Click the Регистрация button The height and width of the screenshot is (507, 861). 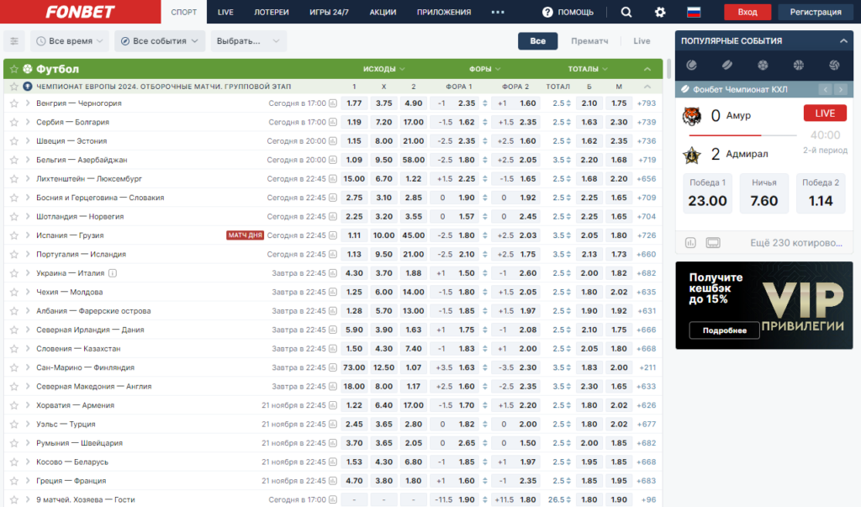coord(816,12)
